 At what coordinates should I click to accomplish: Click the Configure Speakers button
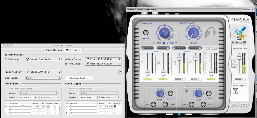coord(79,78)
